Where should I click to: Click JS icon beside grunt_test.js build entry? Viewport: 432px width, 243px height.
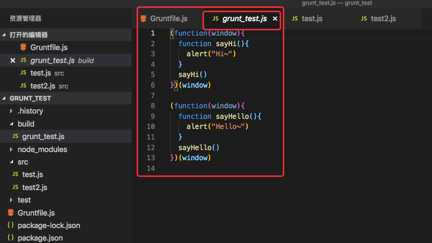coord(24,60)
